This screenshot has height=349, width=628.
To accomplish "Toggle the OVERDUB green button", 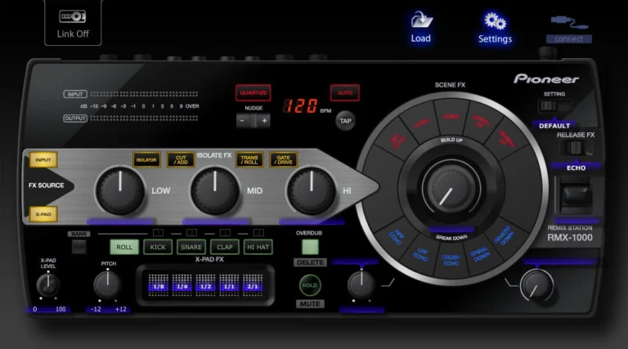I will click(x=310, y=247).
